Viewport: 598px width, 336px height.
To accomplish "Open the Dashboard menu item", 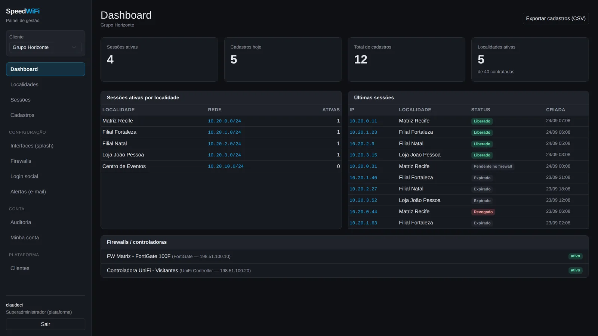I will coord(46,69).
